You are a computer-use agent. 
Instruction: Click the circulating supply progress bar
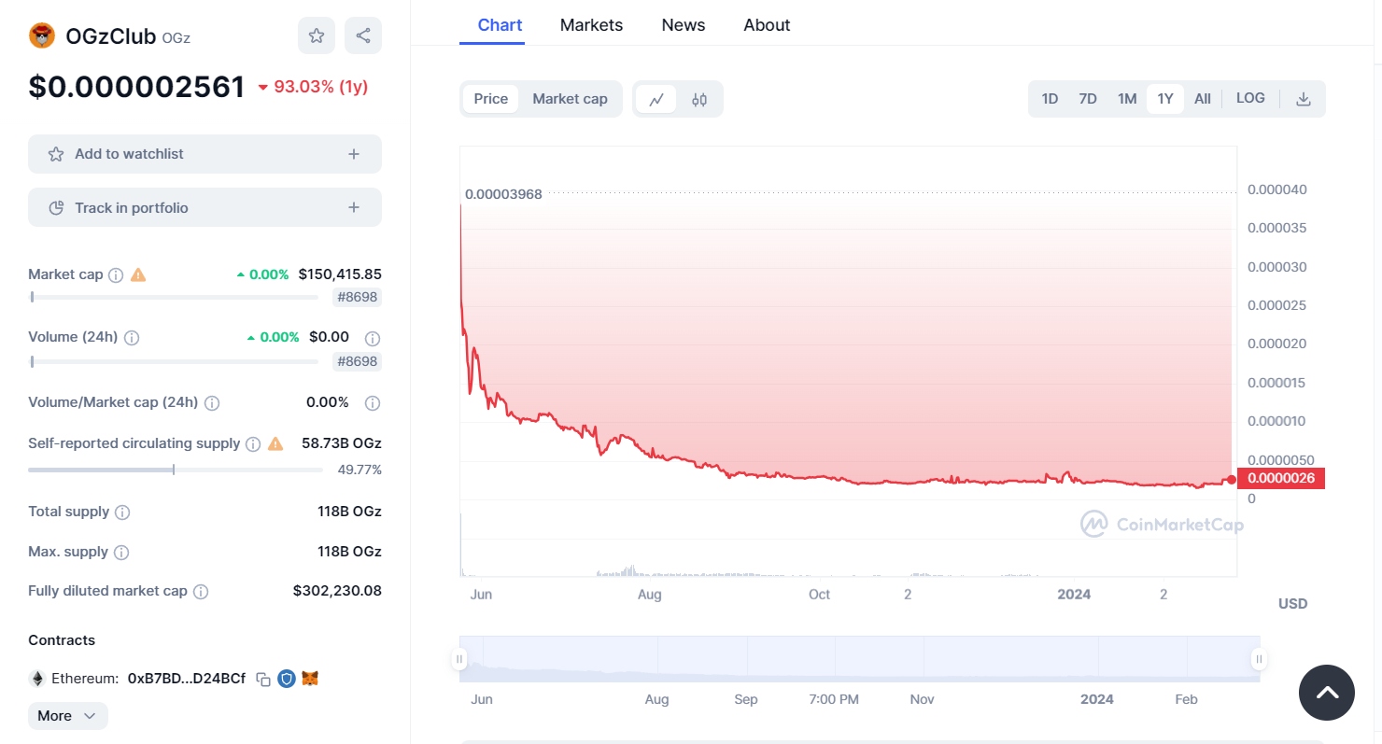point(176,470)
